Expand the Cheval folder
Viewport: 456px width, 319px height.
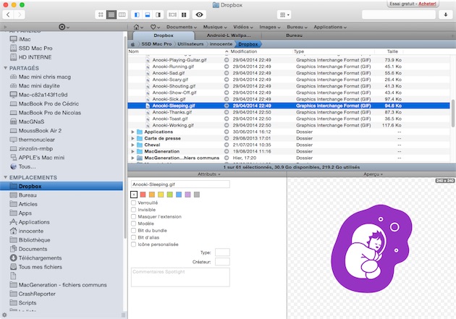click(133, 145)
